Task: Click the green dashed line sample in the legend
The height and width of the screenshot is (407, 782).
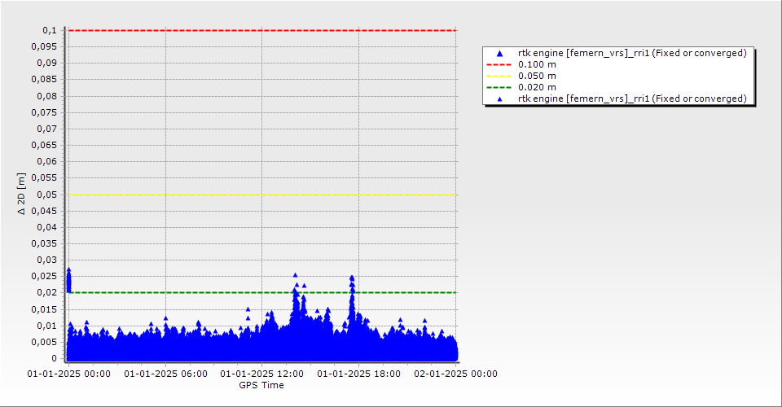Action: pos(499,87)
